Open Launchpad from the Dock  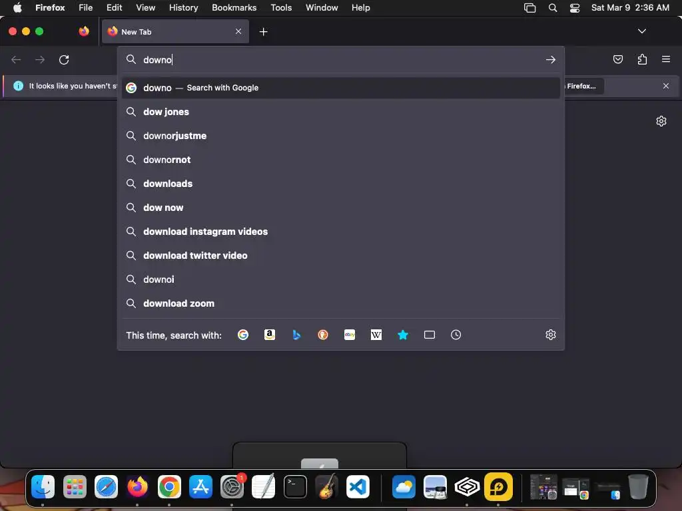tap(75, 486)
